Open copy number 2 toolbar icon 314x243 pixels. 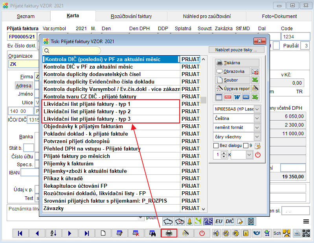click(226, 233)
